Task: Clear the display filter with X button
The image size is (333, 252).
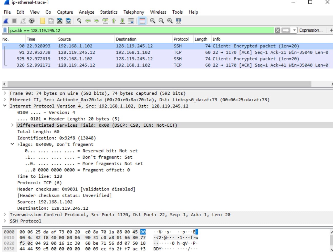Action: click(277, 30)
